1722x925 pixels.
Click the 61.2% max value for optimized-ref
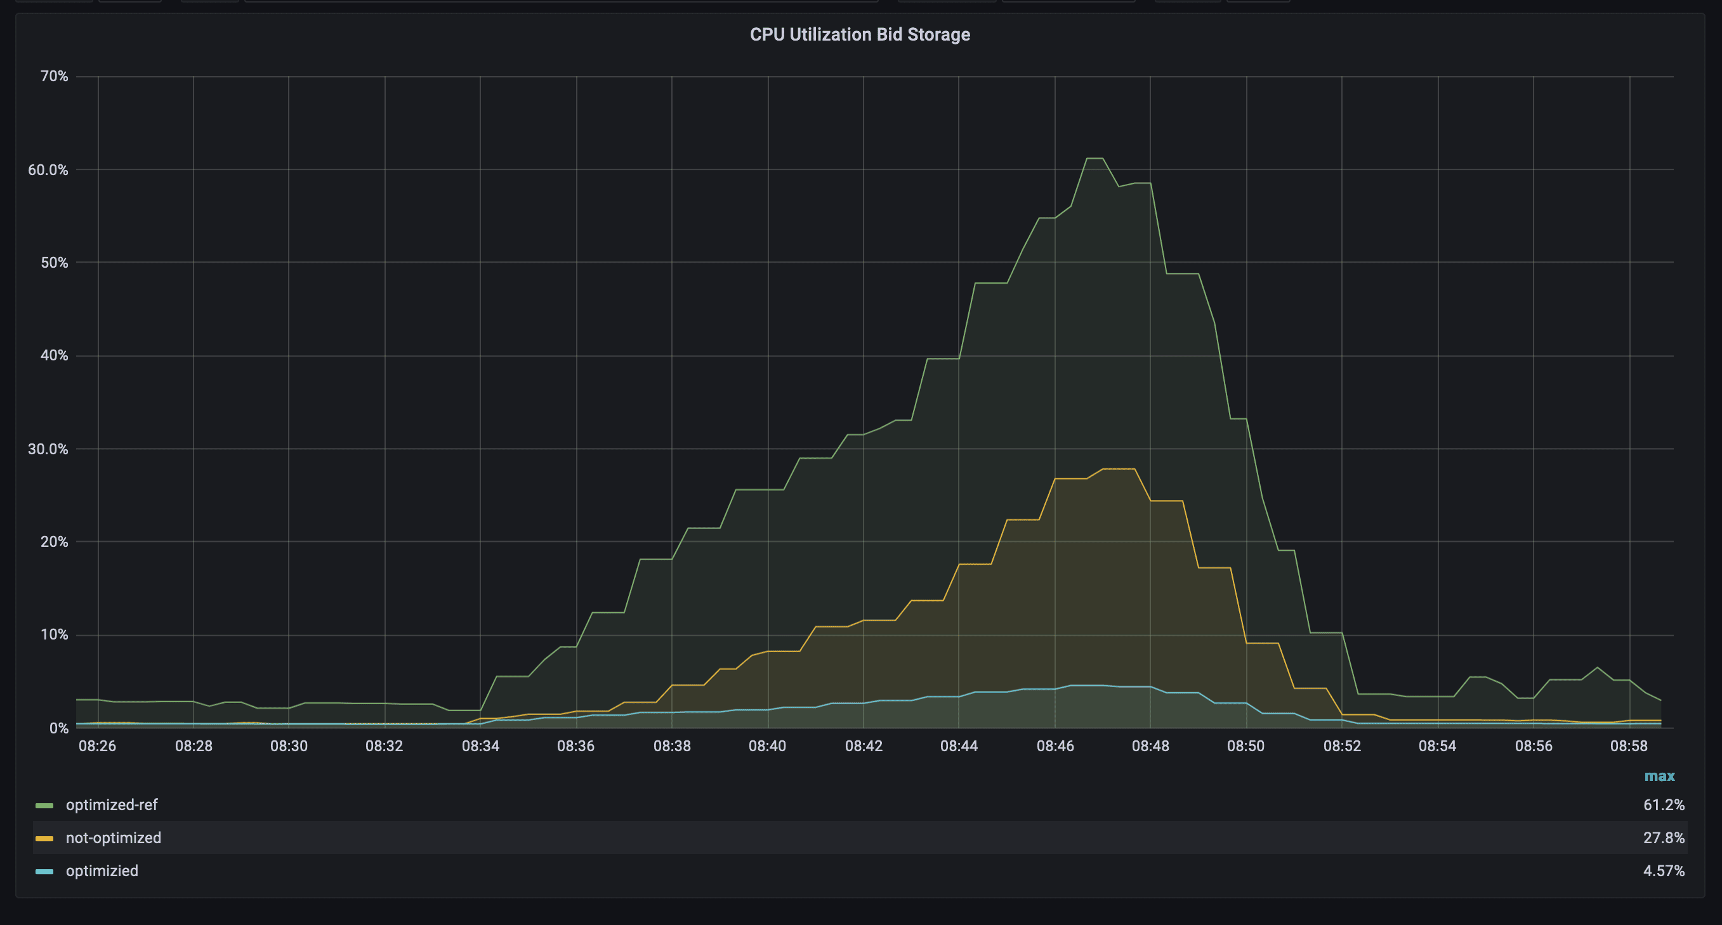(1663, 804)
